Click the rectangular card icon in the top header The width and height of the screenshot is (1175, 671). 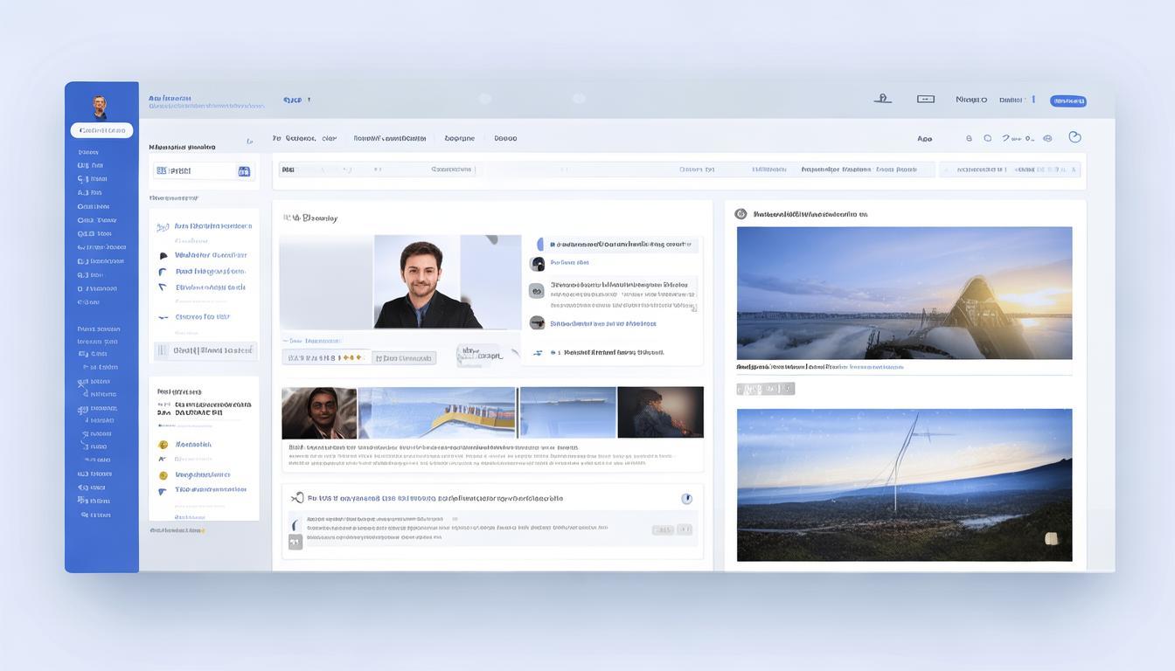[x=925, y=100]
